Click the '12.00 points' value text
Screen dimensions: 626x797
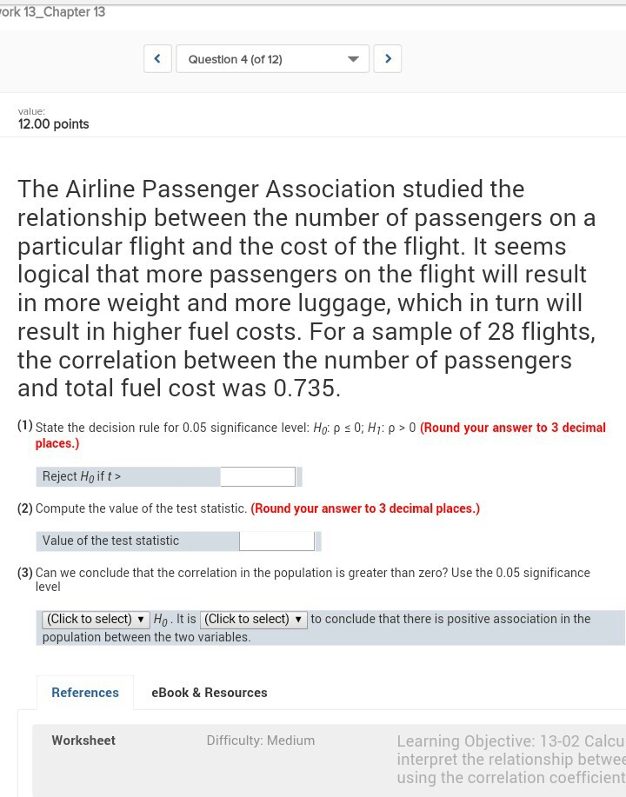[x=54, y=124]
